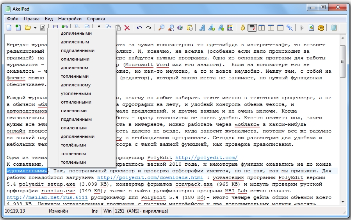Click scrollbar down arrow
Screen dimensions: 351x220
tap(343, 202)
